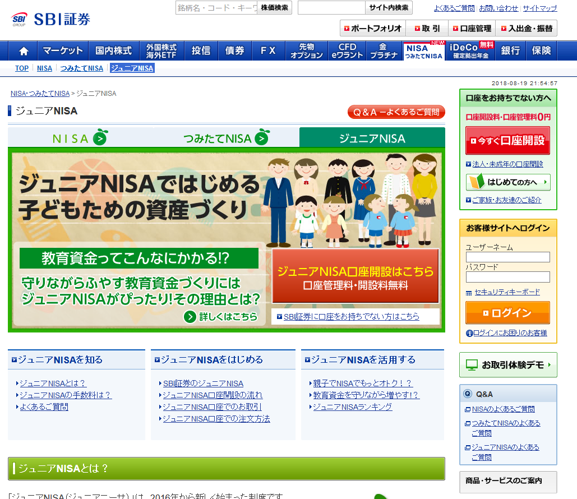Open お問い合わせ link
The width and height of the screenshot is (577, 499).
[498, 8]
